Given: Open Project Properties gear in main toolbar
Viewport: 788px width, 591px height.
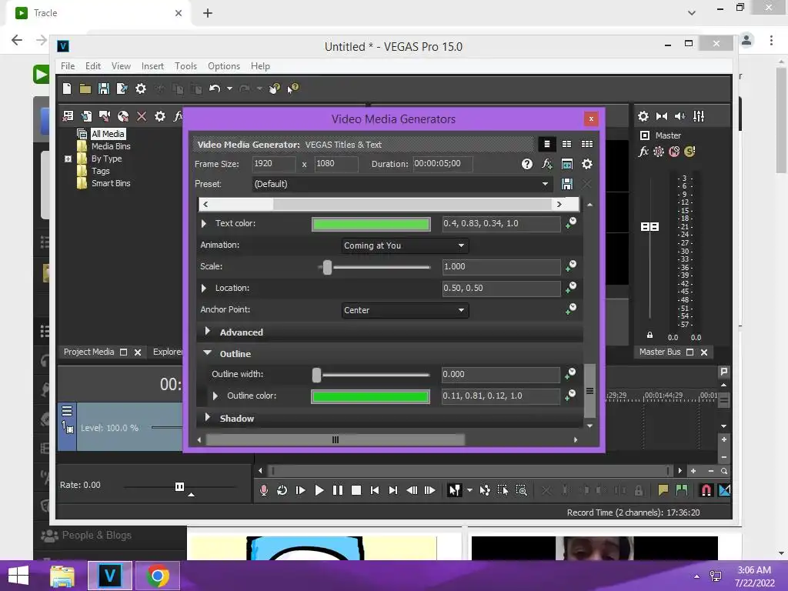Looking at the screenshot, I should point(141,88).
